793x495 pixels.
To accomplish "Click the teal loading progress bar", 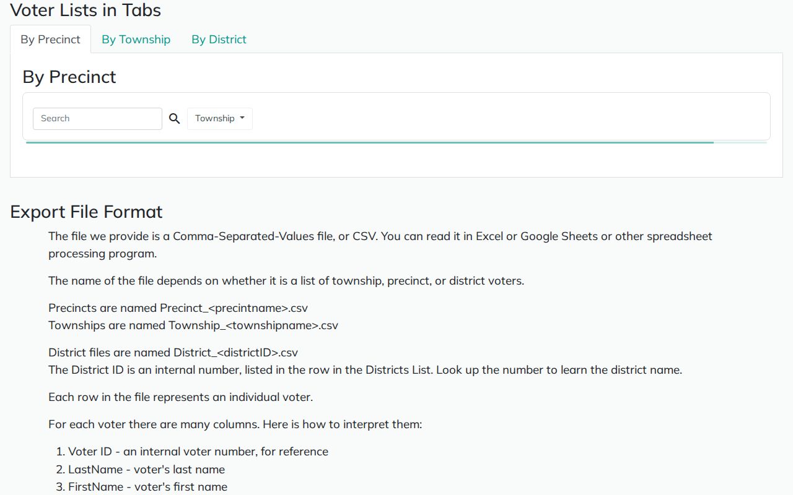I will pyautogui.click(x=396, y=142).
